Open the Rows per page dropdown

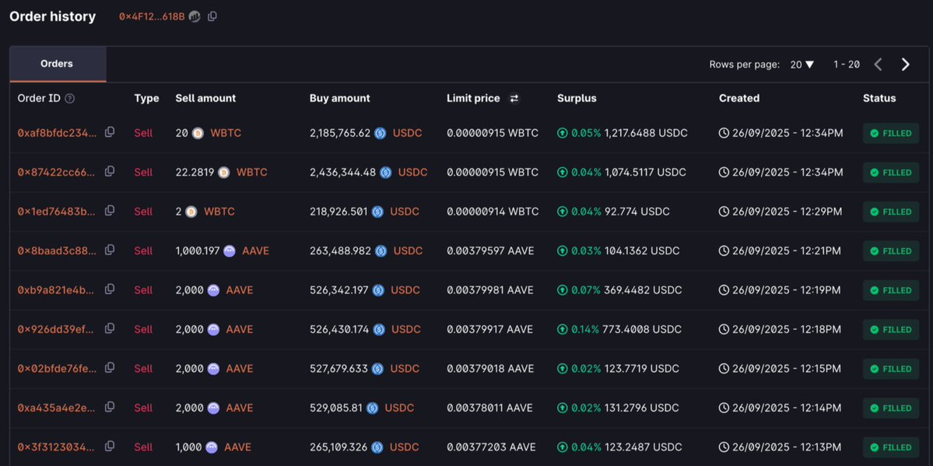pyautogui.click(x=801, y=65)
